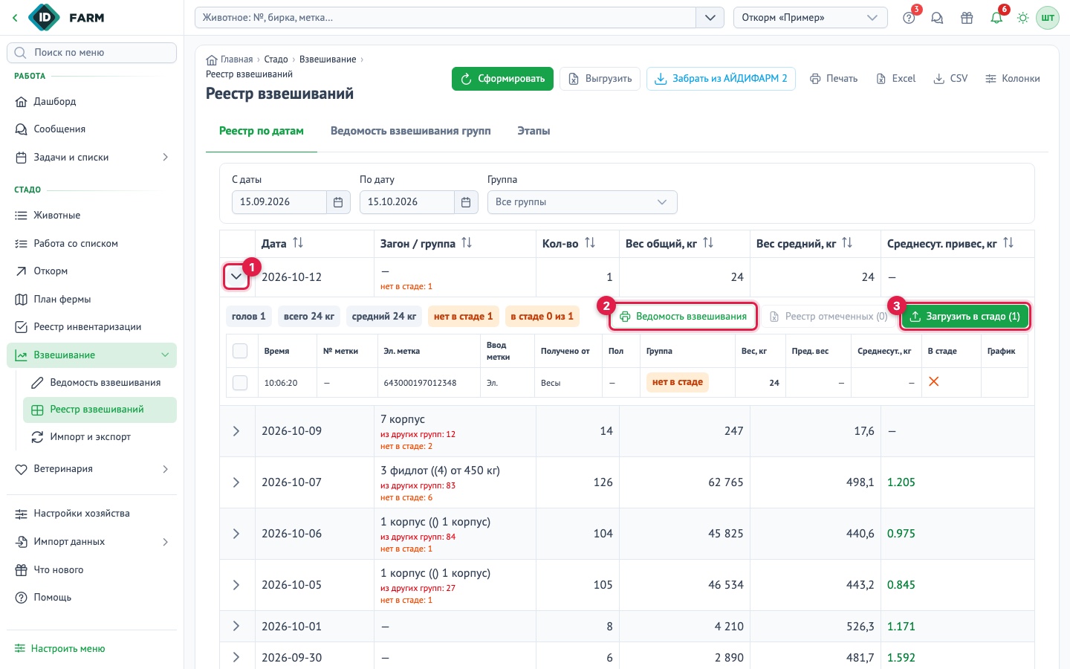The image size is (1070, 669).
Task: Expand the 2026-10-07 row
Action: click(x=236, y=482)
